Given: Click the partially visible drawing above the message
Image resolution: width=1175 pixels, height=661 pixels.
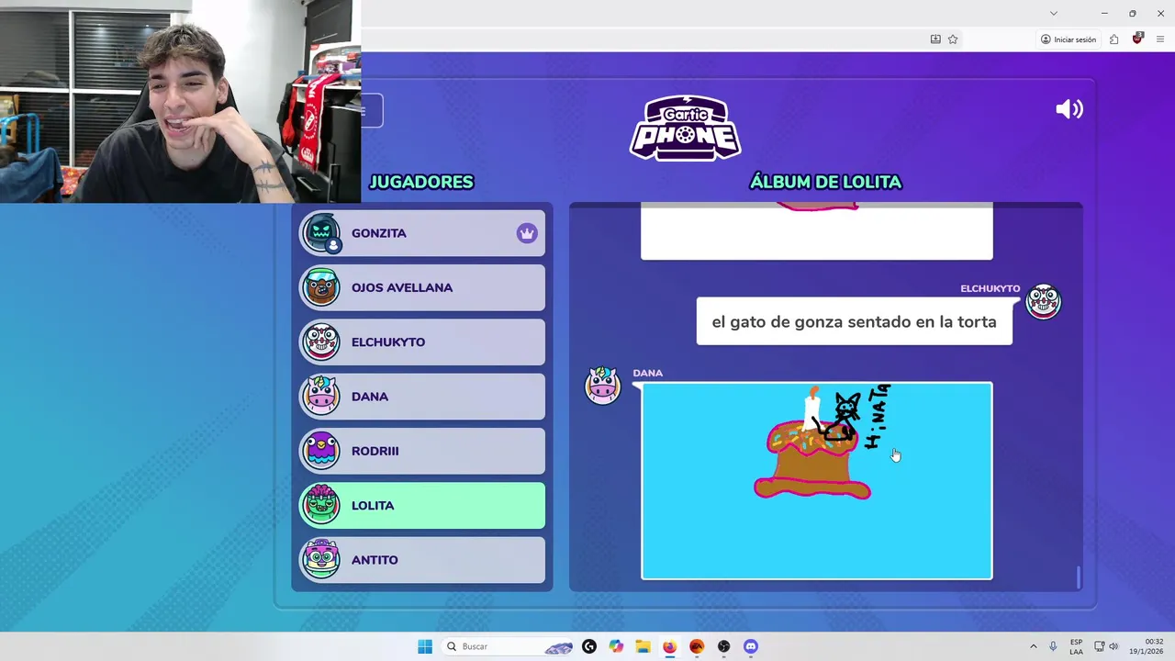Looking at the screenshot, I should click(816, 230).
